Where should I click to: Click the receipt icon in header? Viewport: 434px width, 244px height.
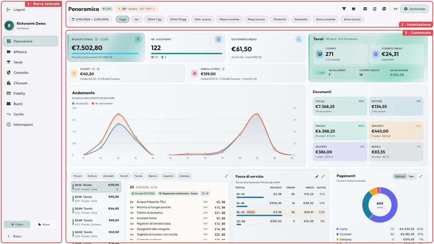pos(375,9)
